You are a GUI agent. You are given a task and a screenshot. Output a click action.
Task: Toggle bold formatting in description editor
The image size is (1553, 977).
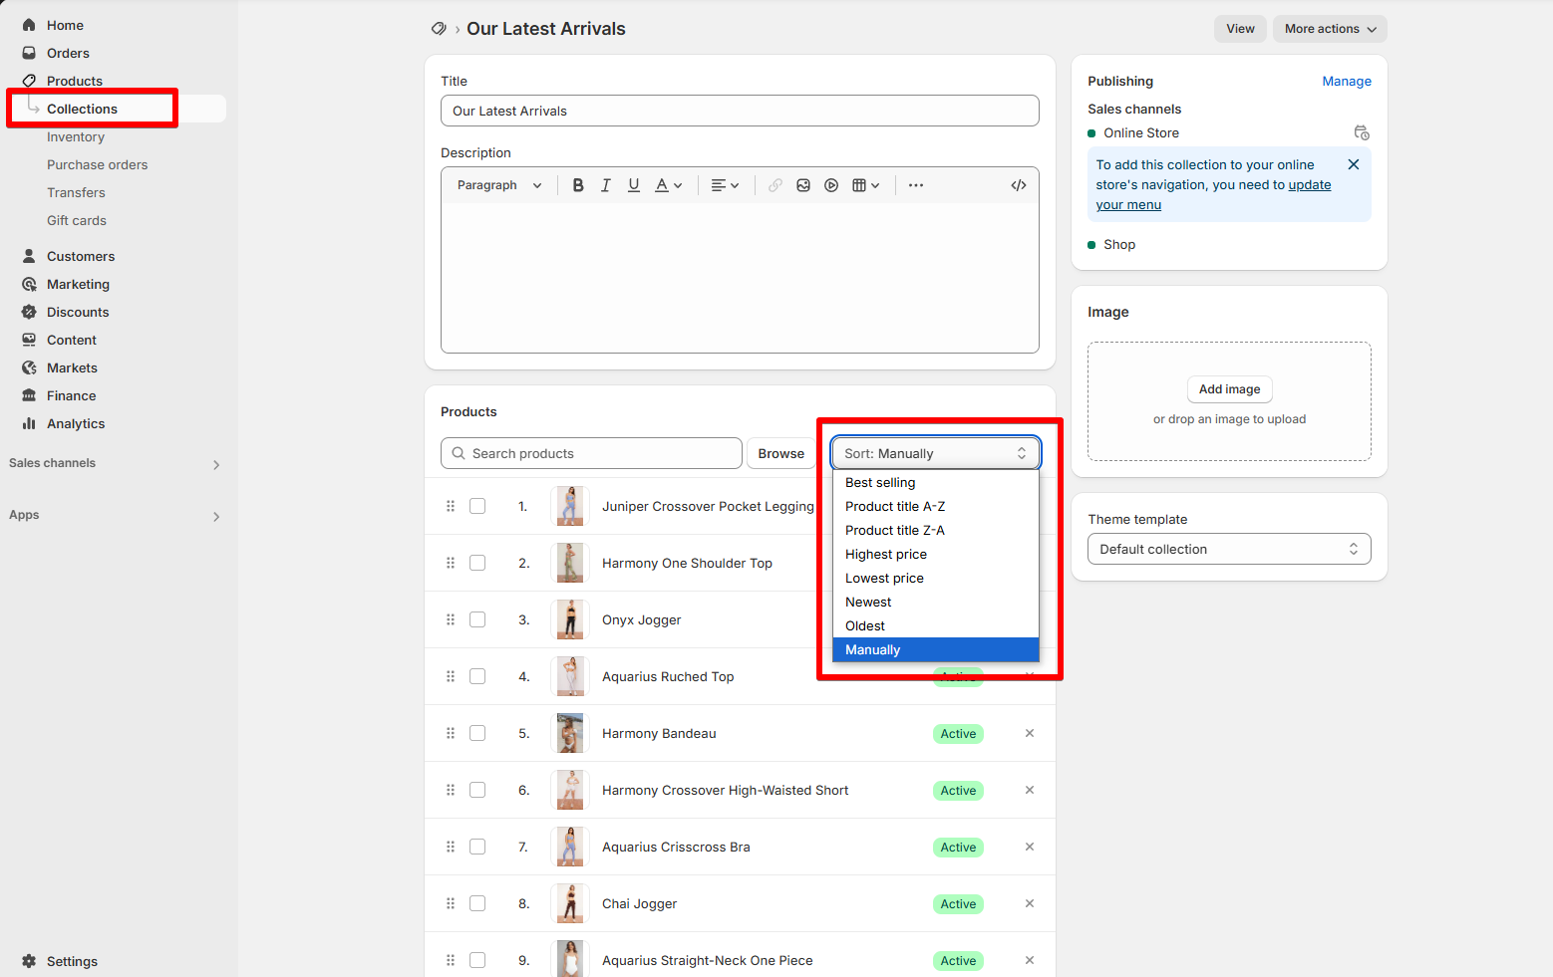578,185
